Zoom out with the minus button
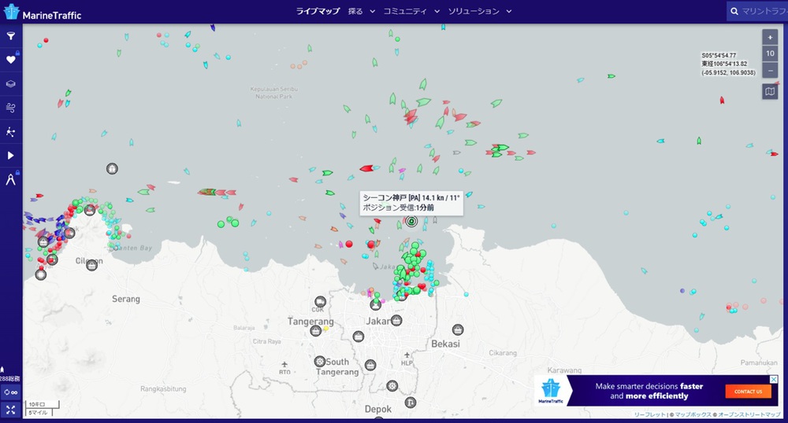This screenshot has height=423, width=788. (x=770, y=70)
